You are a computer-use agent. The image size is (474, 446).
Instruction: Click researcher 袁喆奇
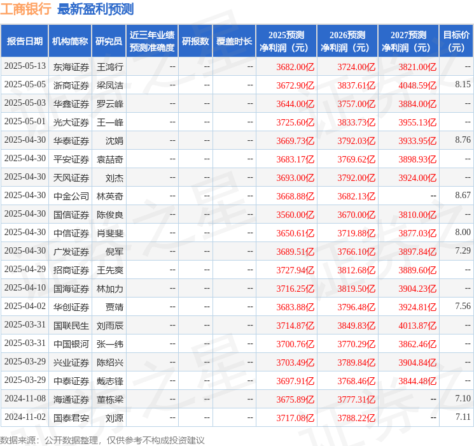click(x=109, y=159)
